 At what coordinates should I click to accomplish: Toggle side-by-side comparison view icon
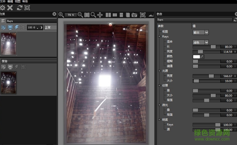108,15
